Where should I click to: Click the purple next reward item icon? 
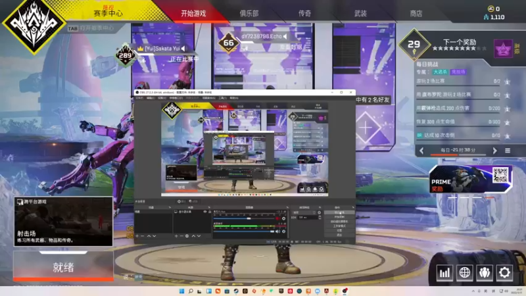pyautogui.click(x=503, y=49)
